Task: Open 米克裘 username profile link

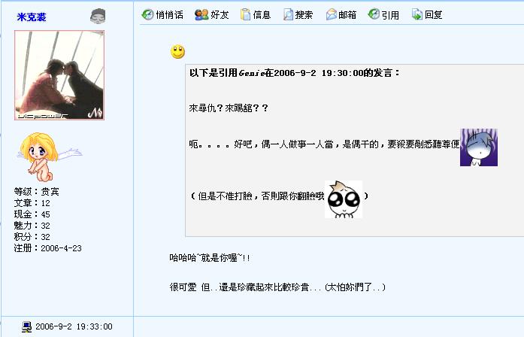Action: pyautogui.click(x=32, y=17)
